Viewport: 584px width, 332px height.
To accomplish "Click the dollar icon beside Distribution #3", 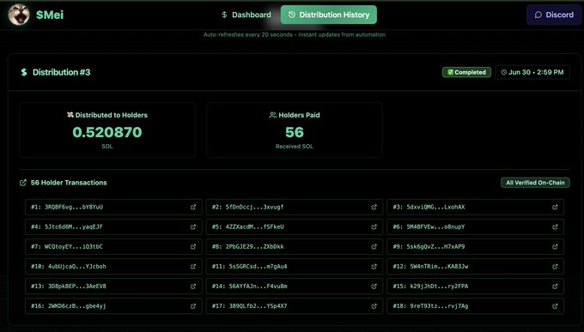I will 24,72.
